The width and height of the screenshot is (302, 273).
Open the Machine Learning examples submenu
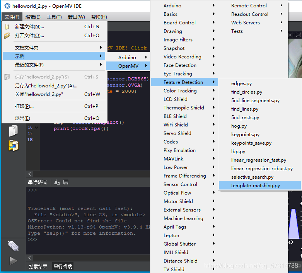[x=183, y=218]
